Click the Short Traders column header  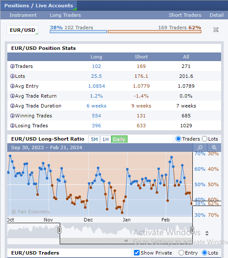click(185, 15)
